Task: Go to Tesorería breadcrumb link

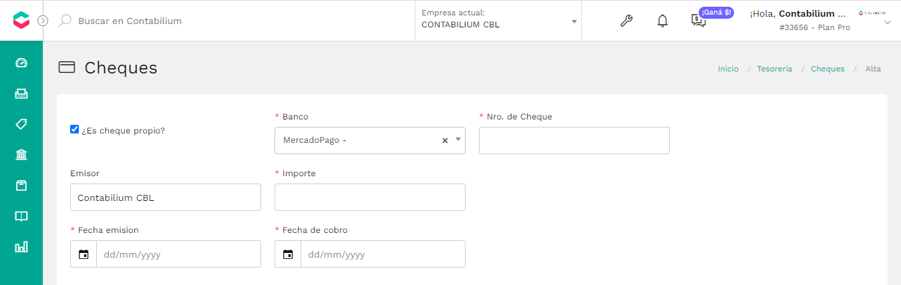Action: point(775,69)
